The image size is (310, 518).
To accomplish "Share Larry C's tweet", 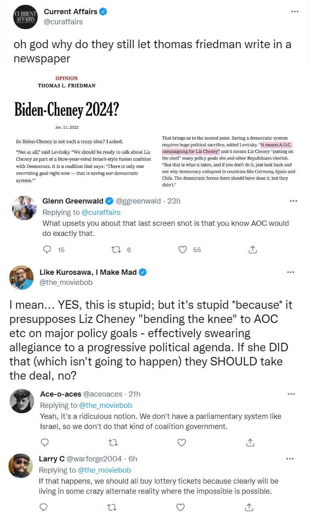I will (x=250, y=507).
